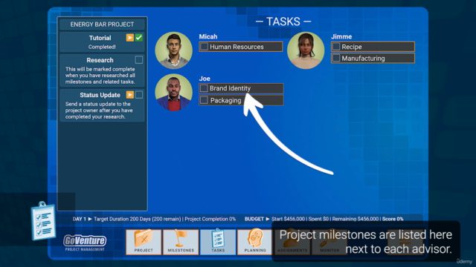476x267 pixels.
Task: Open the Packaging task
Action: (241, 100)
